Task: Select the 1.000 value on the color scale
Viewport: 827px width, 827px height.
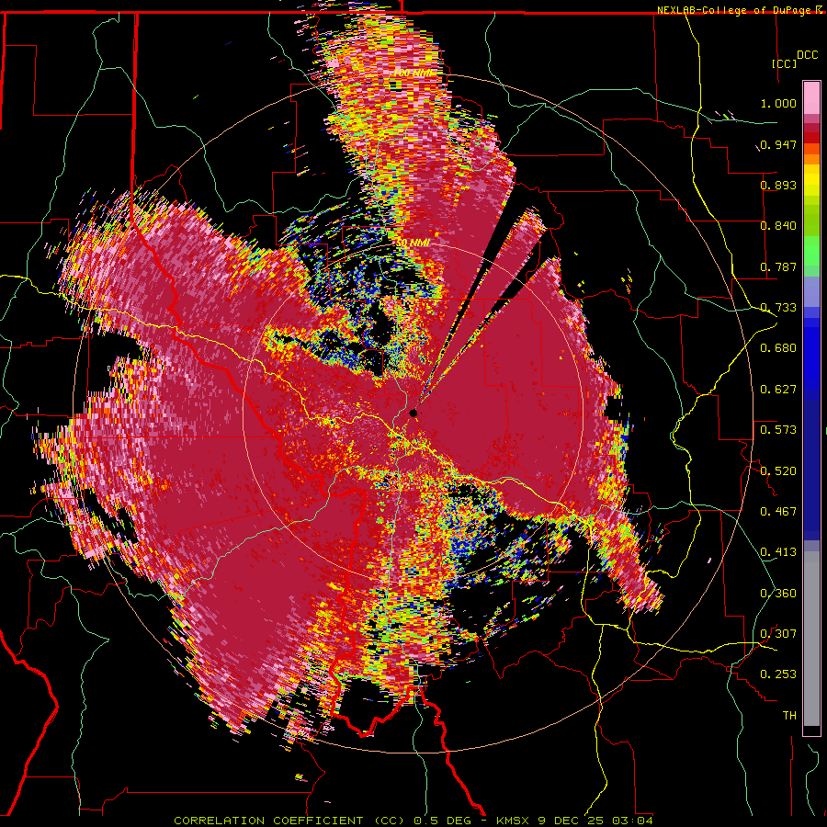Action: pos(778,103)
